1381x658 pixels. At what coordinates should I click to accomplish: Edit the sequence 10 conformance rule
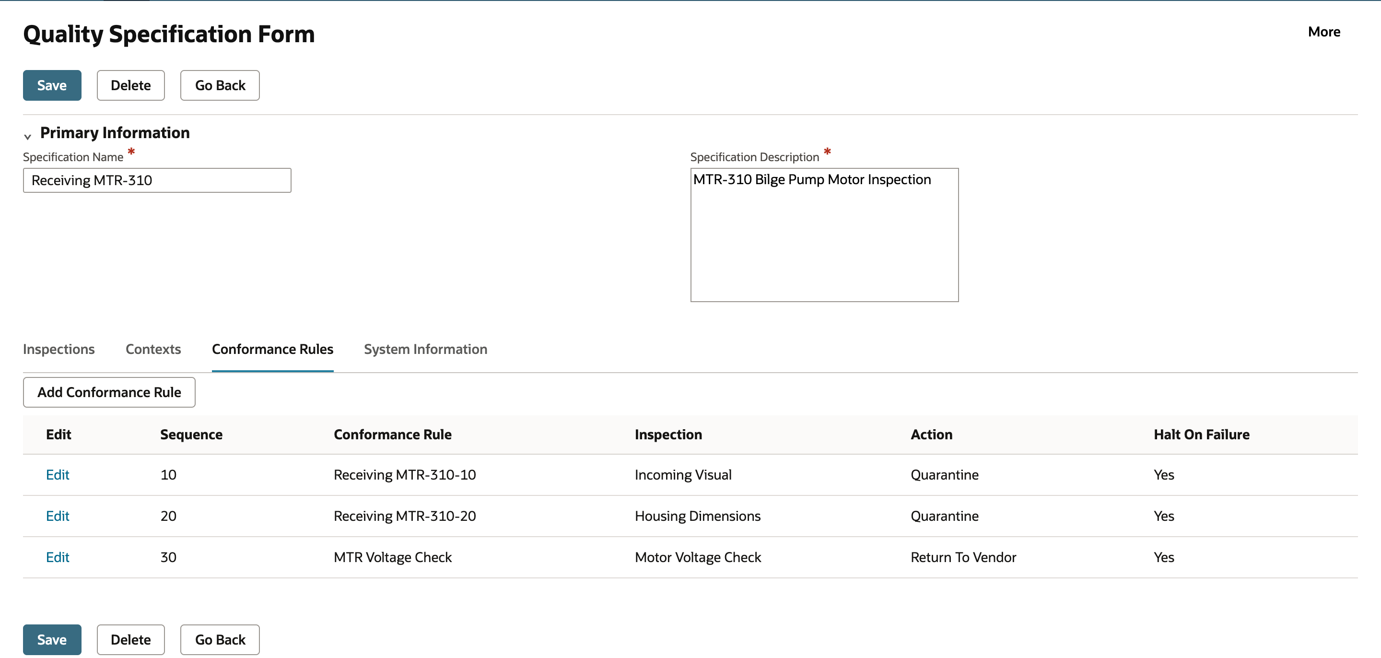point(58,475)
